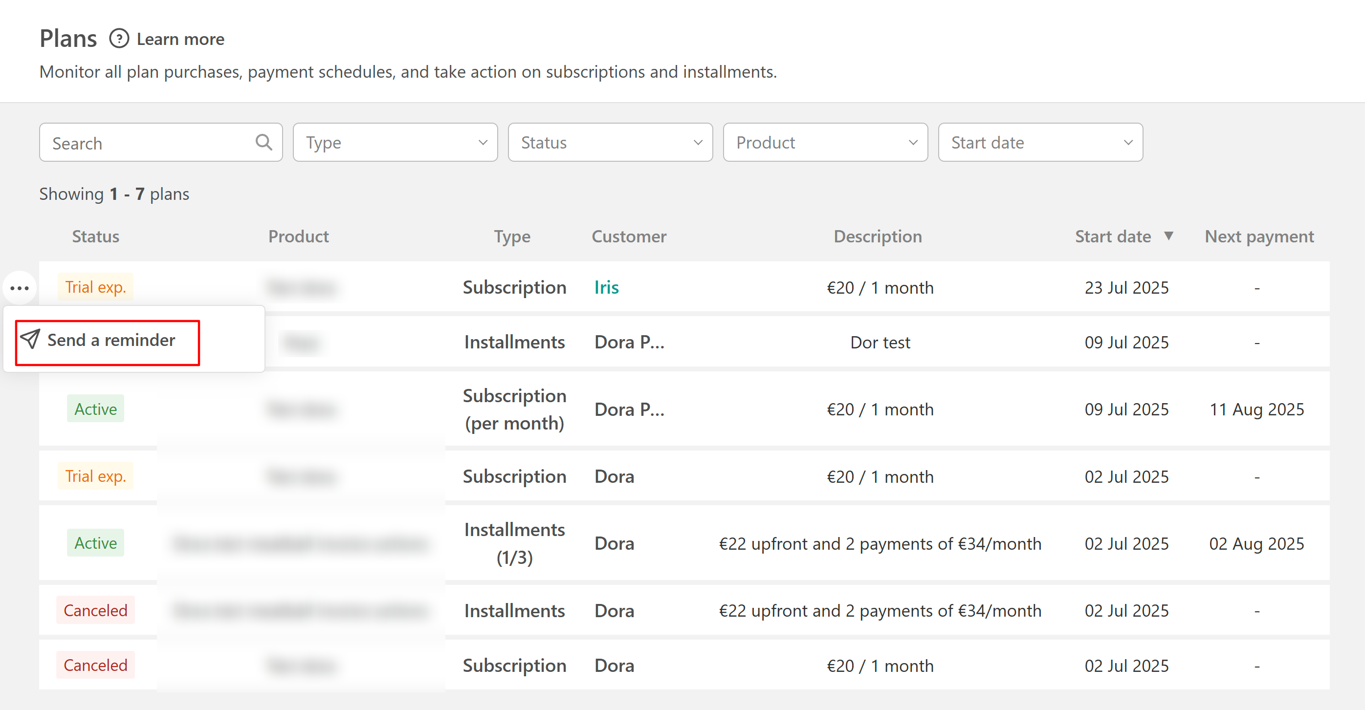Open the three-dots row actions menu

20,288
